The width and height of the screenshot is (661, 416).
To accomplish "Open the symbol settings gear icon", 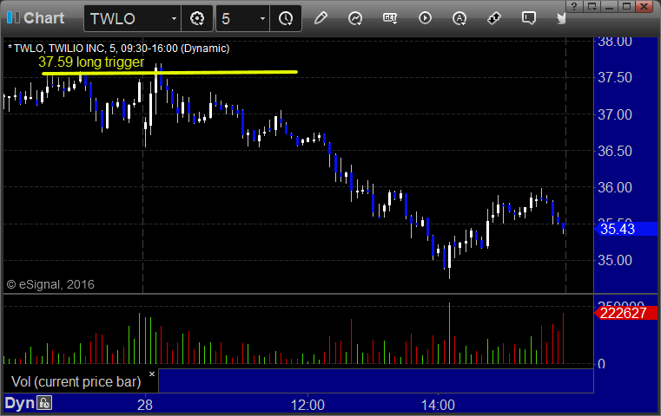I will pos(197,18).
